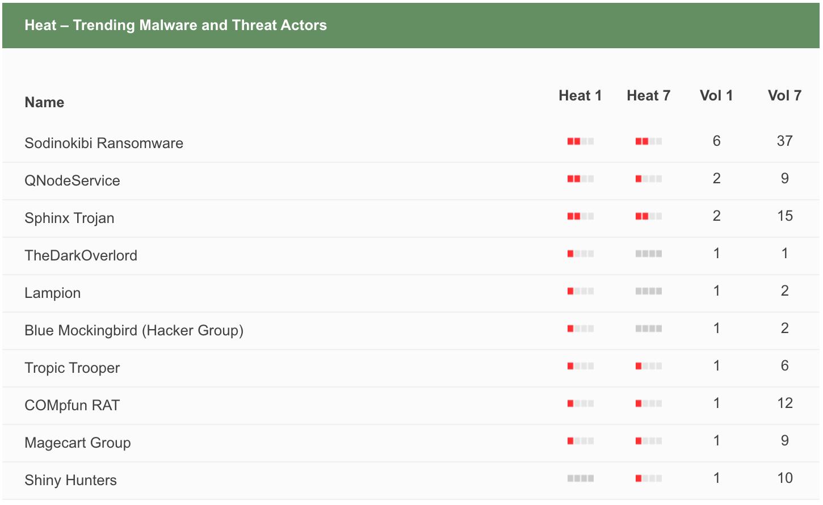Select Blue Mockingbird (Hacker Group) name
Image resolution: width=823 pixels, height=505 pixels.
point(134,330)
